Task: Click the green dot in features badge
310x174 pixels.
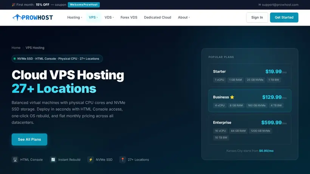Action: pos(14,59)
